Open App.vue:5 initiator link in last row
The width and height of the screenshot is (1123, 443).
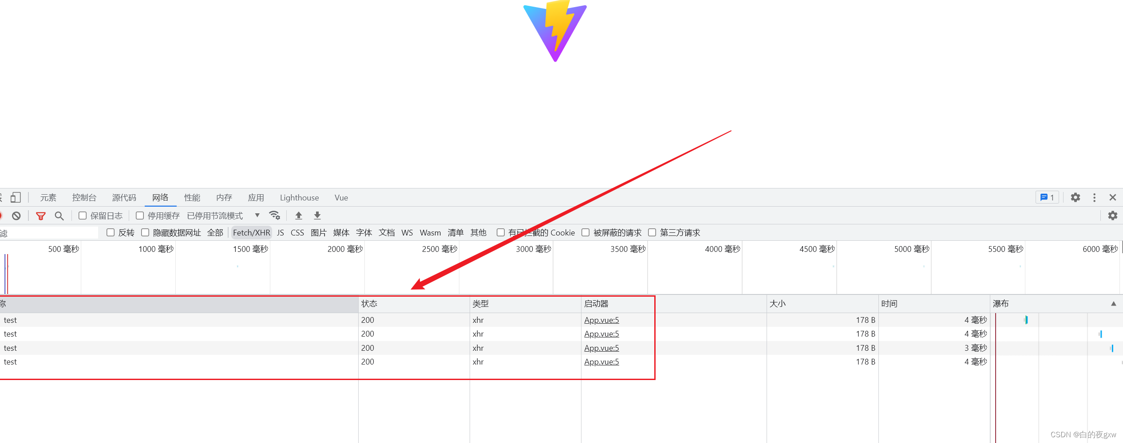click(x=601, y=362)
